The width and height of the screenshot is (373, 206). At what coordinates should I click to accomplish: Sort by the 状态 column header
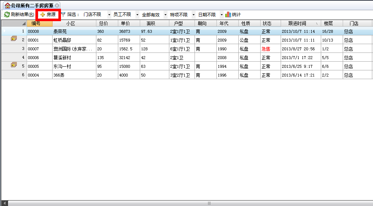(270, 24)
